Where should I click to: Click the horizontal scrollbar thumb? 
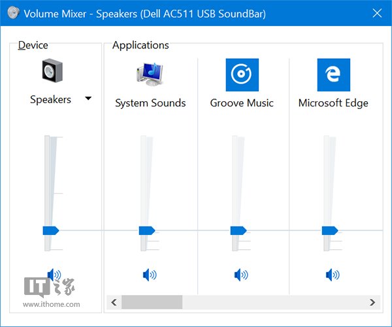[152, 302]
